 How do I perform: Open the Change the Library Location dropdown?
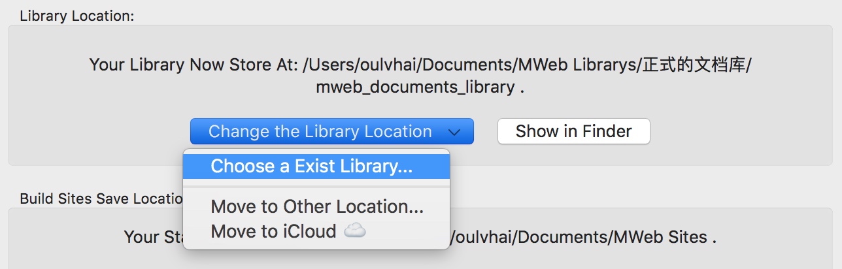coord(331,131)
